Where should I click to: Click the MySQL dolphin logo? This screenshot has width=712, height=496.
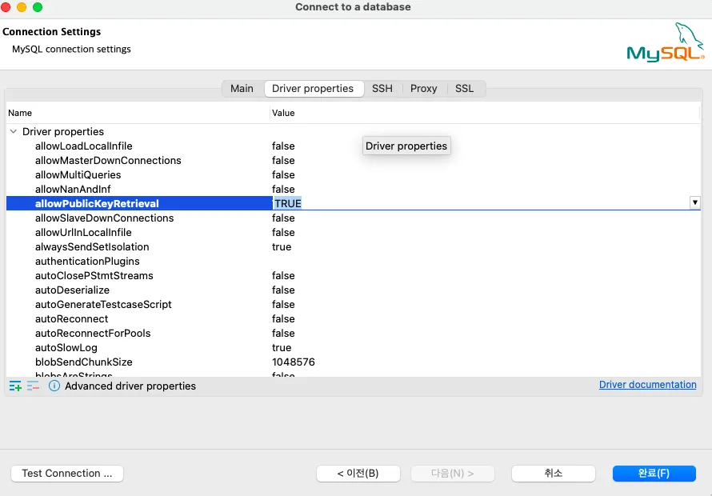pos(666,43)
